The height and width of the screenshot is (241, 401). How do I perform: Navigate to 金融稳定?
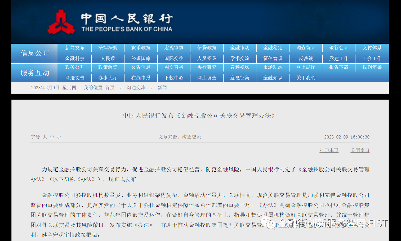[273, 48]
